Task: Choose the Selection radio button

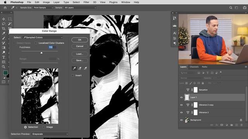Action: coord(26,127)
